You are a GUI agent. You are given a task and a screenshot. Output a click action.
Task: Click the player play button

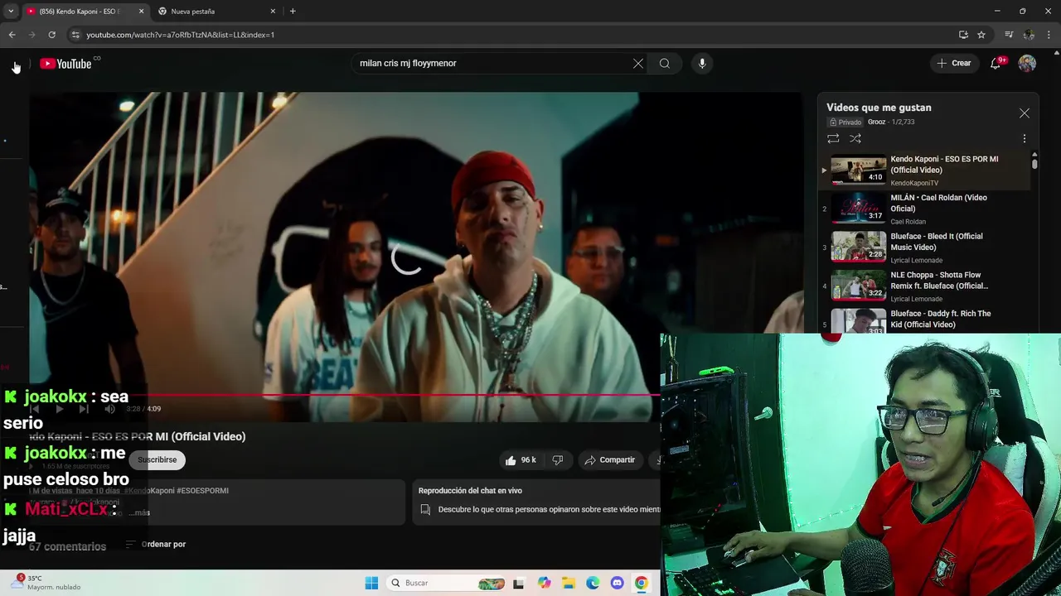coord(59,409)
